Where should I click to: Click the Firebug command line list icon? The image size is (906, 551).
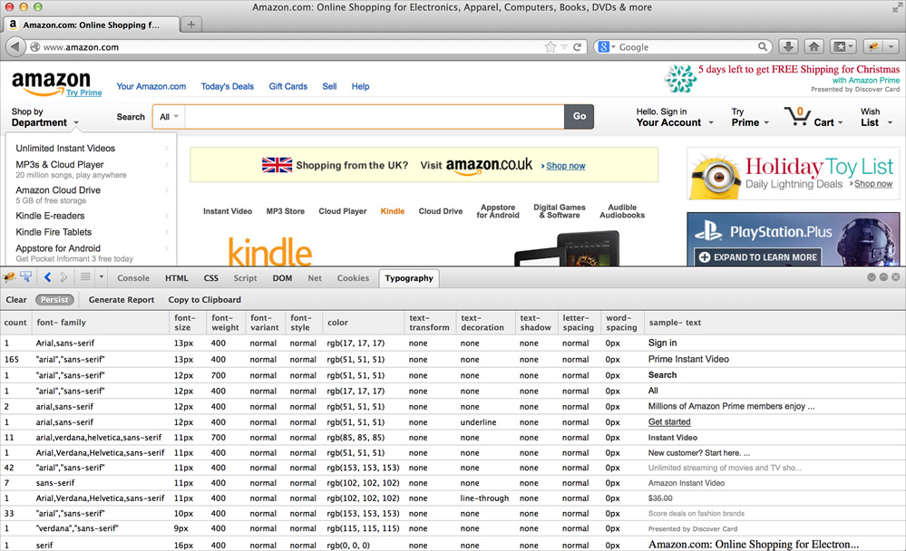tap(85, 277)
